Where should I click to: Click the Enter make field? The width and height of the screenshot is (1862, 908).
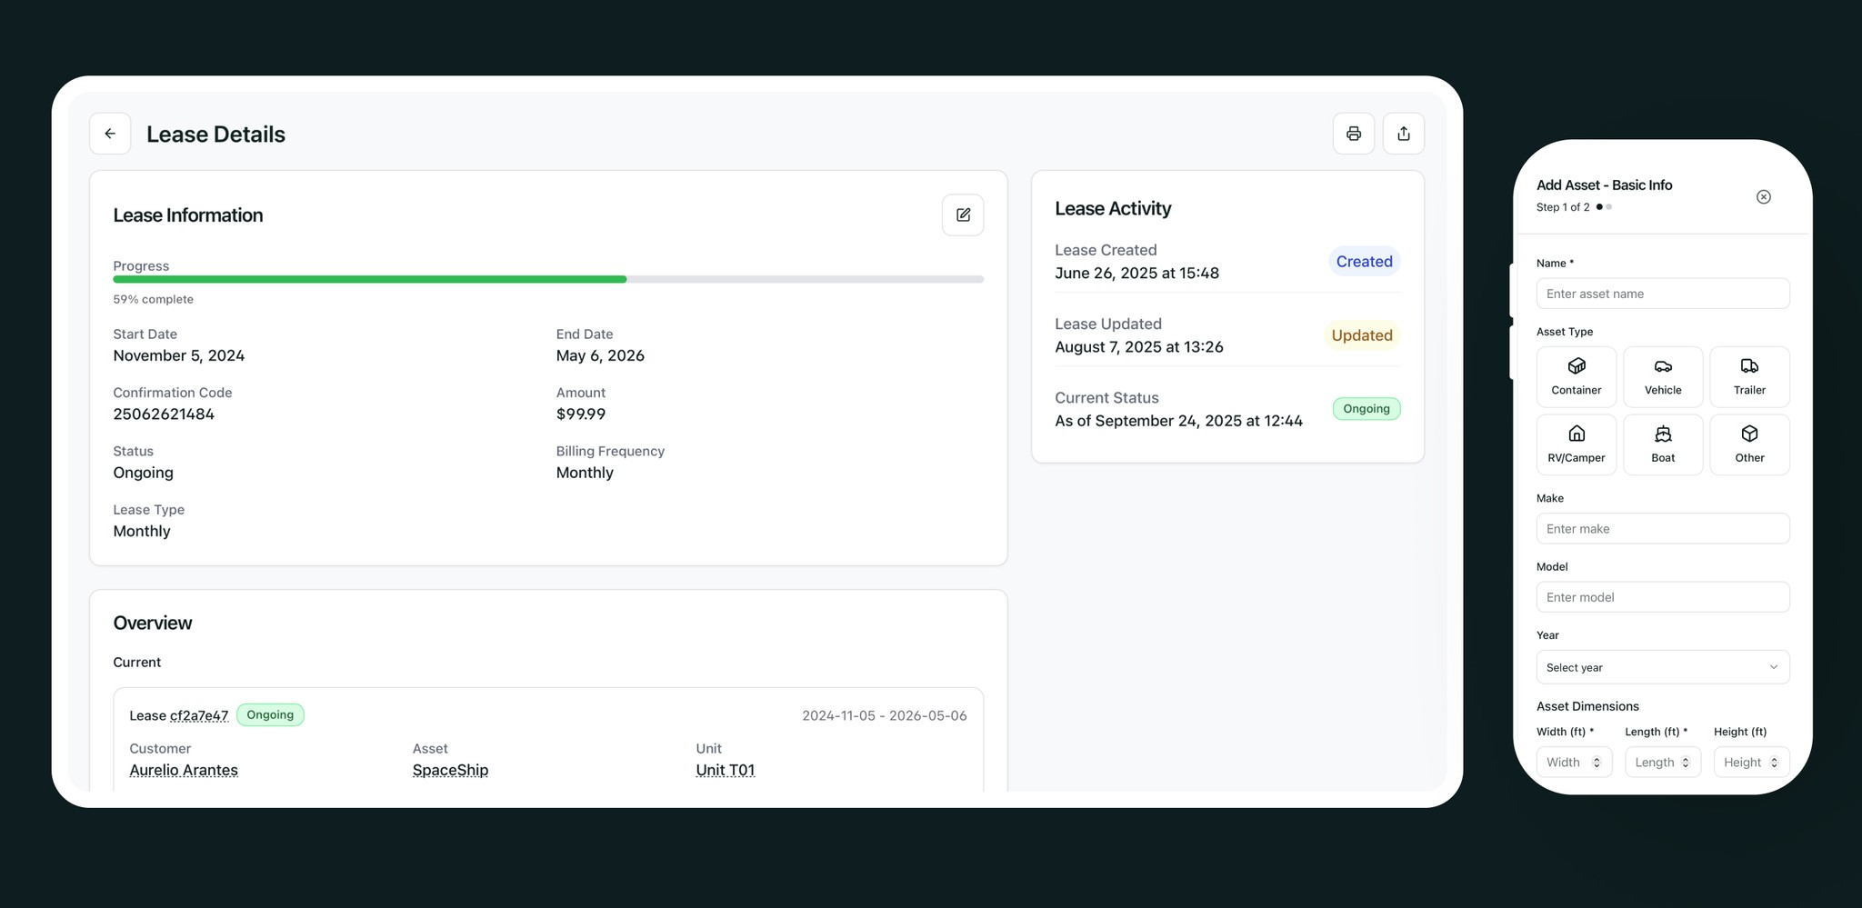click(x=1663, y=529)
